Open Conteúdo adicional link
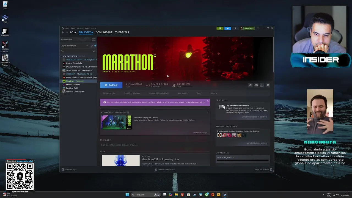The width and height of the screenshot is (352, 198). coord(132,93)
